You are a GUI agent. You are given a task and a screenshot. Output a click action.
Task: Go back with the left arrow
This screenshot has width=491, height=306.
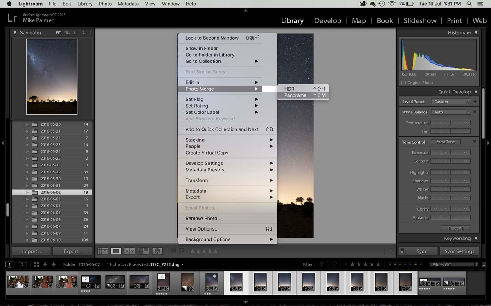[x=45, y=264]
